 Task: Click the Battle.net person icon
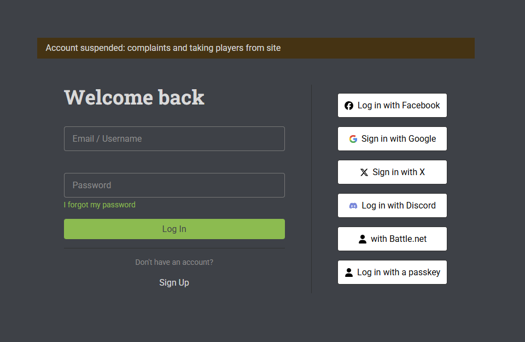click(362, 239)
